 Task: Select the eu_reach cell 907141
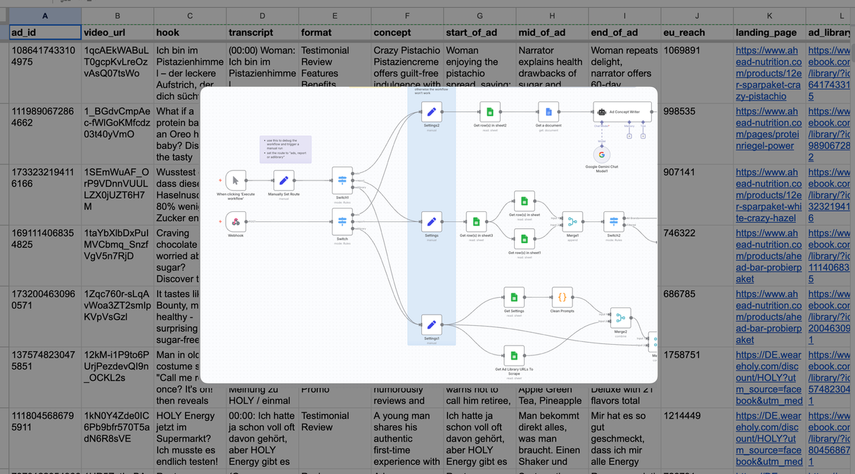click(697, 195)
